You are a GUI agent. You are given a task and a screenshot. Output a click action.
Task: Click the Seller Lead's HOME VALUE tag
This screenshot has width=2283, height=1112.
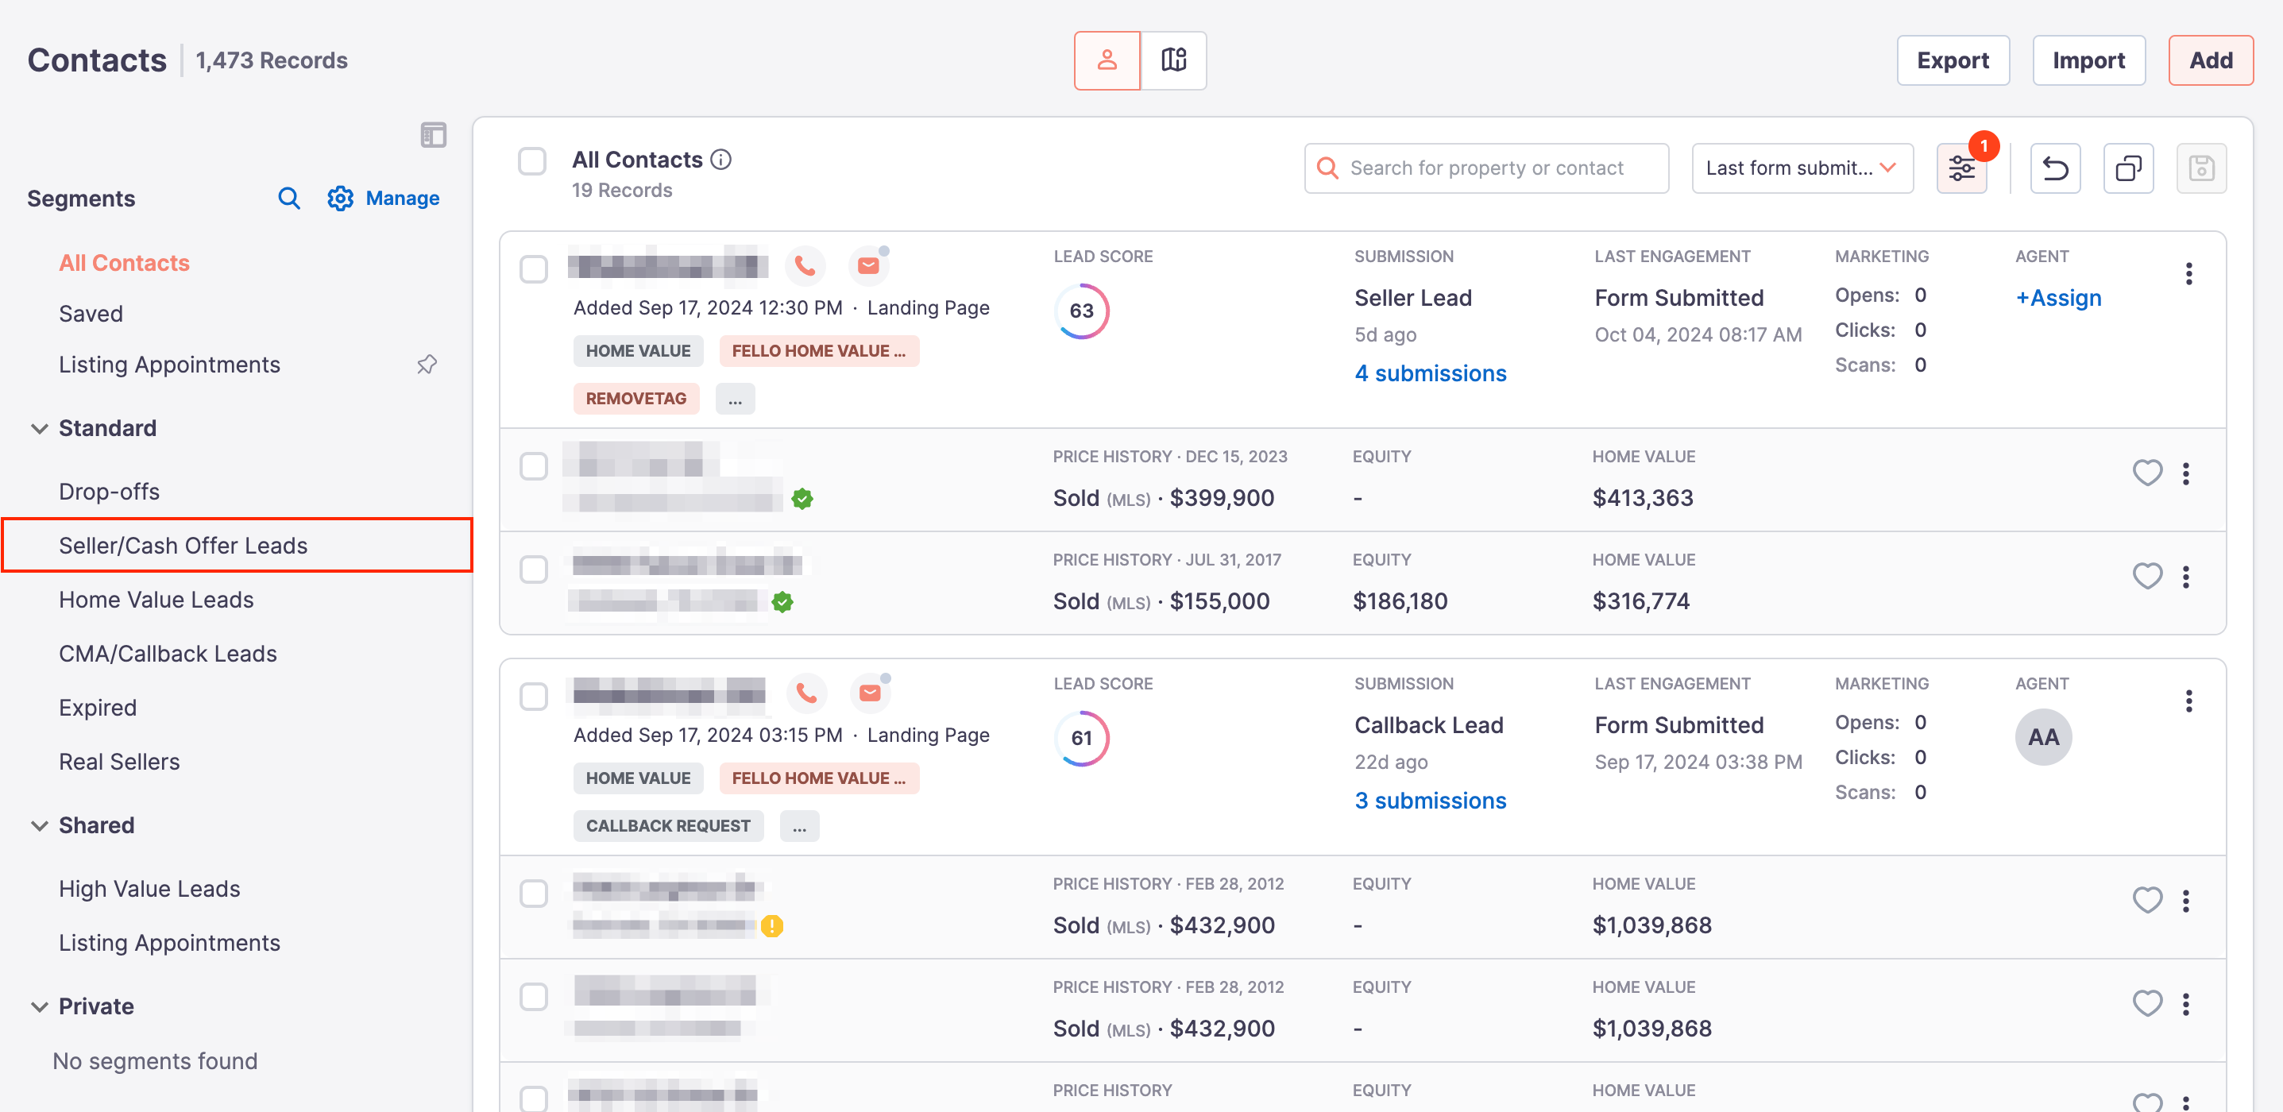pyautogui.click(x=638, y=351)
